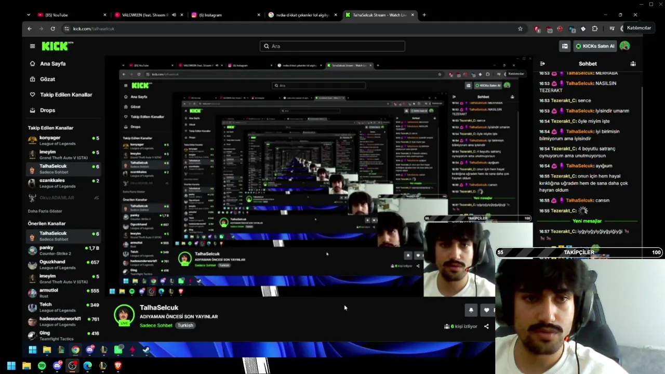The image size is (665, 374).
Task: Close the Instagram browser tab
Action: coord(259,15)
